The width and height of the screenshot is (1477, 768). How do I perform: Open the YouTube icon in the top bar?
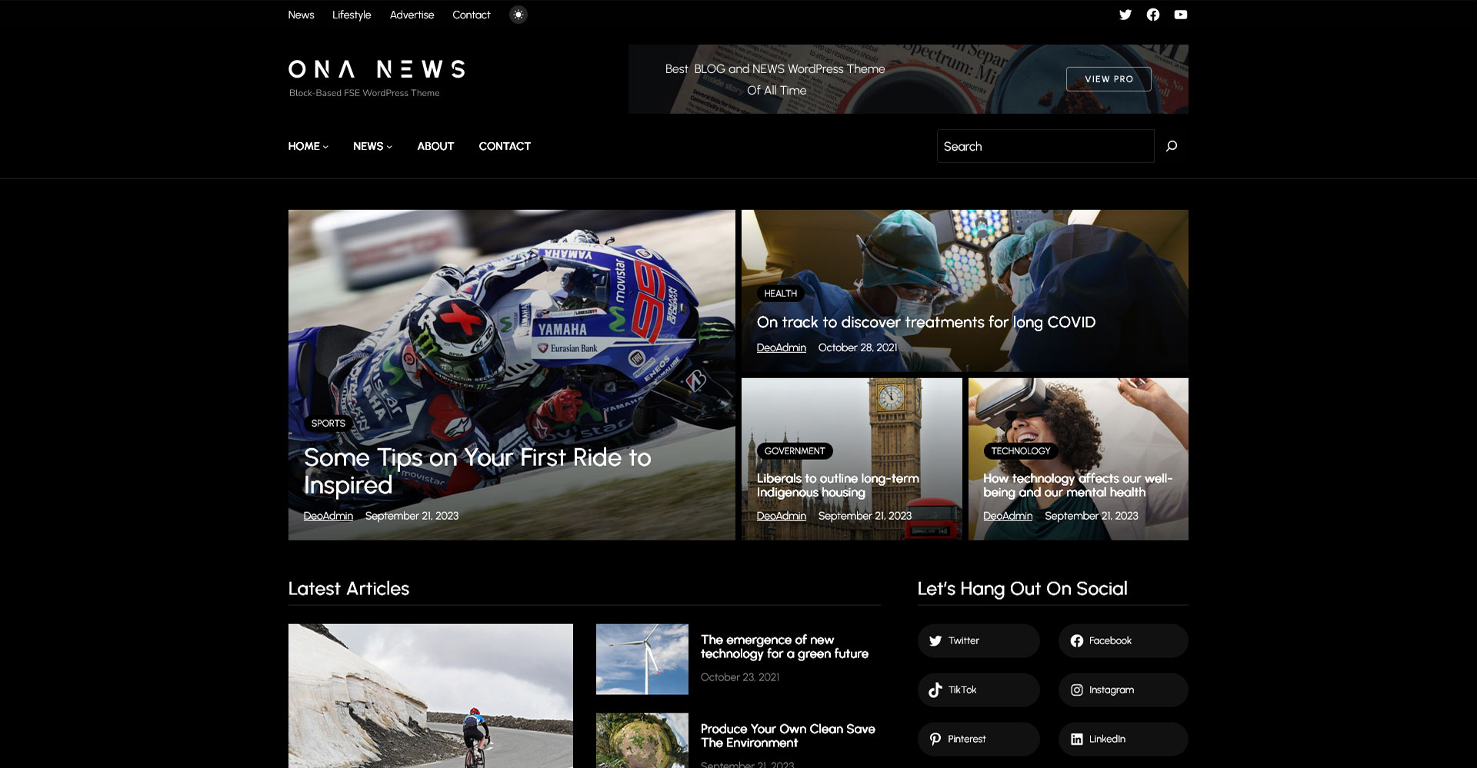(x=1181, y=15)
